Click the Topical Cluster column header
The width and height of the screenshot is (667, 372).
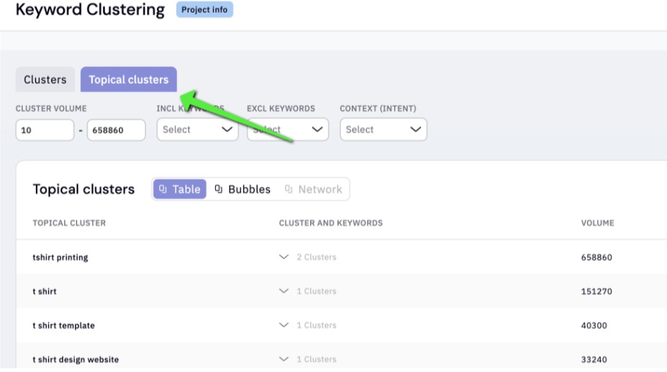coord(69,223)
